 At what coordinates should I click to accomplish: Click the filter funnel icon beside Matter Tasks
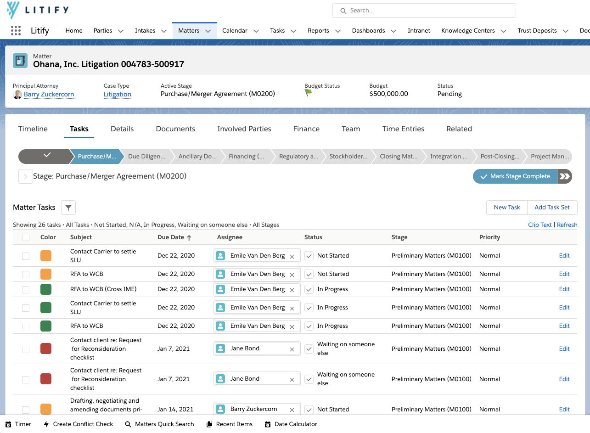[x=68, y=208]
